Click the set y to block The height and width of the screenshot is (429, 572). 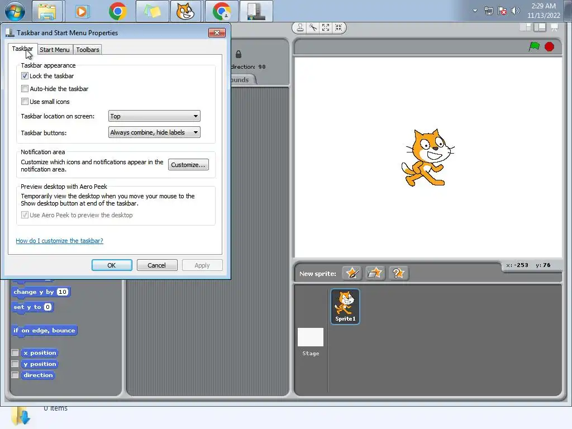pos(32,307)
